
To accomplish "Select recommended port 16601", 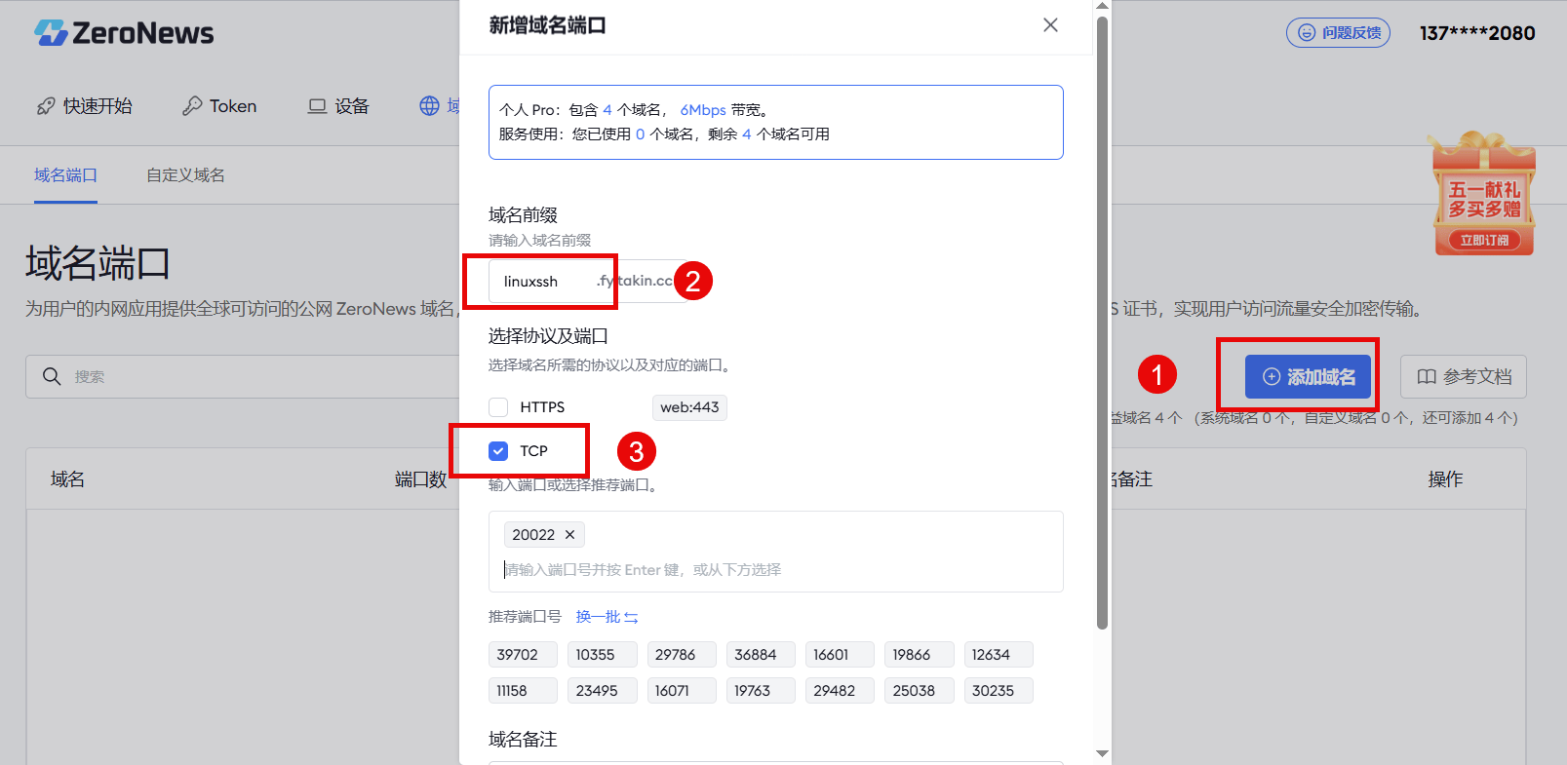I will coord(840,655).
